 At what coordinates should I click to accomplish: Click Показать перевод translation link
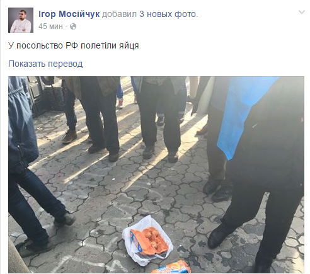pos(45,64)
